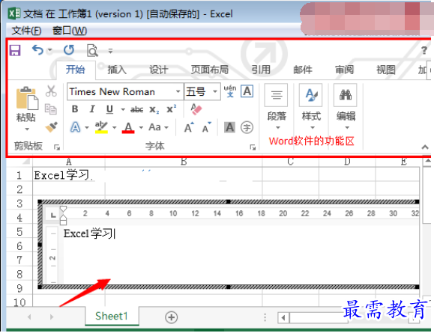Expand the 粘贴 options dropdown arrow

click(27, 129)
